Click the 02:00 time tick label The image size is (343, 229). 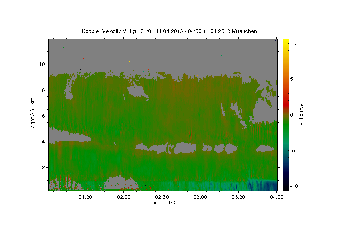coord(124,197)
